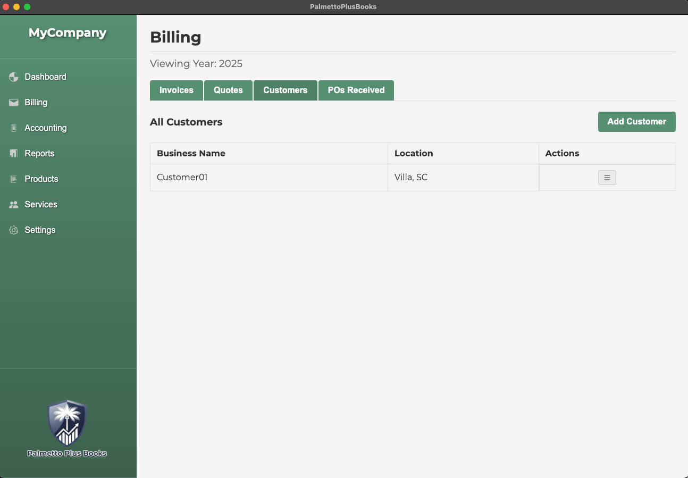Click the Billing envelope icon in sidebar
This screenshot has width=688, height=478.
(14, 103)
